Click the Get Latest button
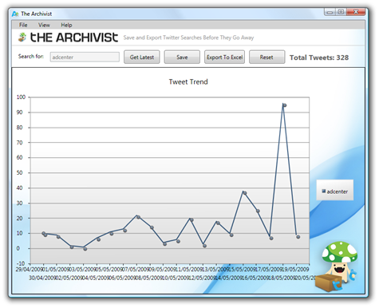379x308 pixels. click(x=142, y=57)
